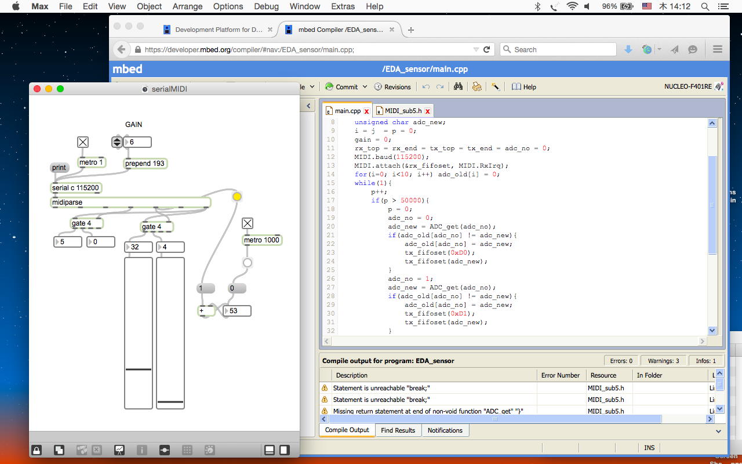Switch to the MIDI_sub5.h tab
Screen dimensions: 742x464
click(402, 111)
